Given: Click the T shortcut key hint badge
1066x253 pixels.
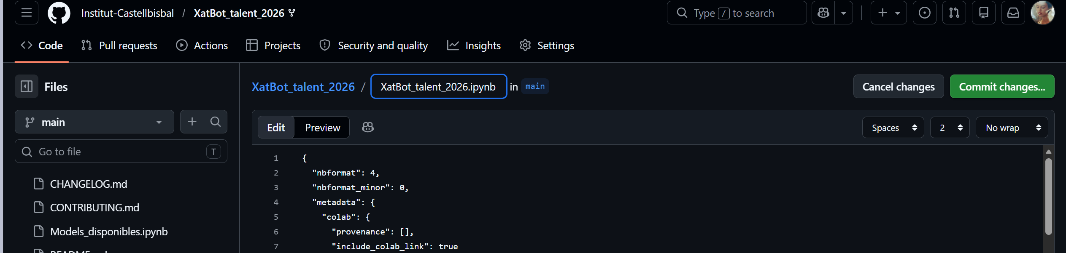Looking at the screenshot, I should coord(213,152).
